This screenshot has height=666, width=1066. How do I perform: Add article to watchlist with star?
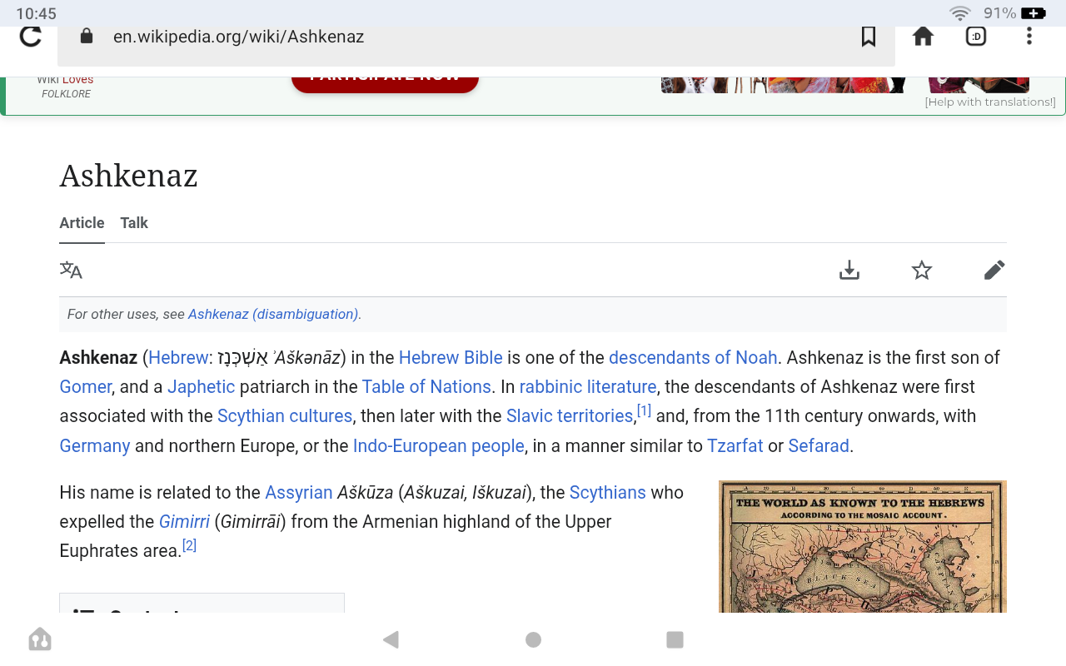pos(921,271)
